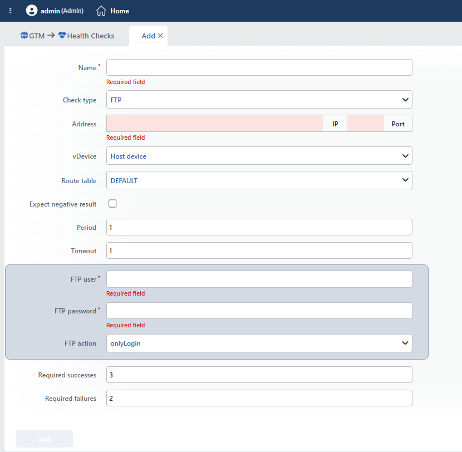Screen dimensions: 462x452
Task: Click the Address Port input field
Action: point(366,124)
